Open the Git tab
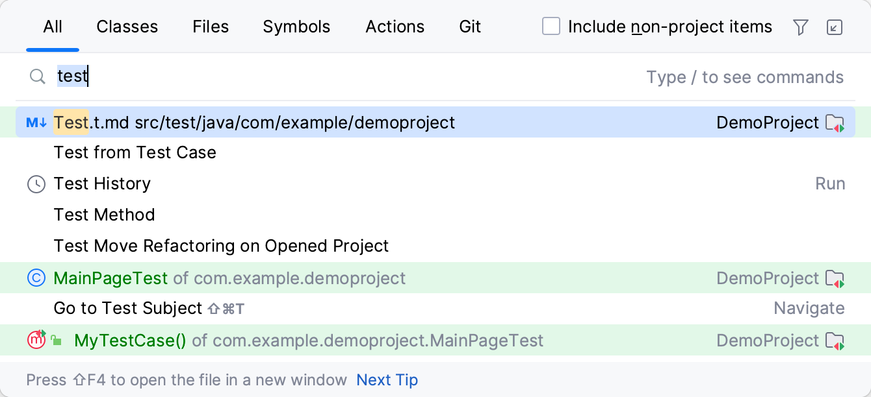Image resolution: width=871 pixels, height=397 pixels. (x=470, y=27)
